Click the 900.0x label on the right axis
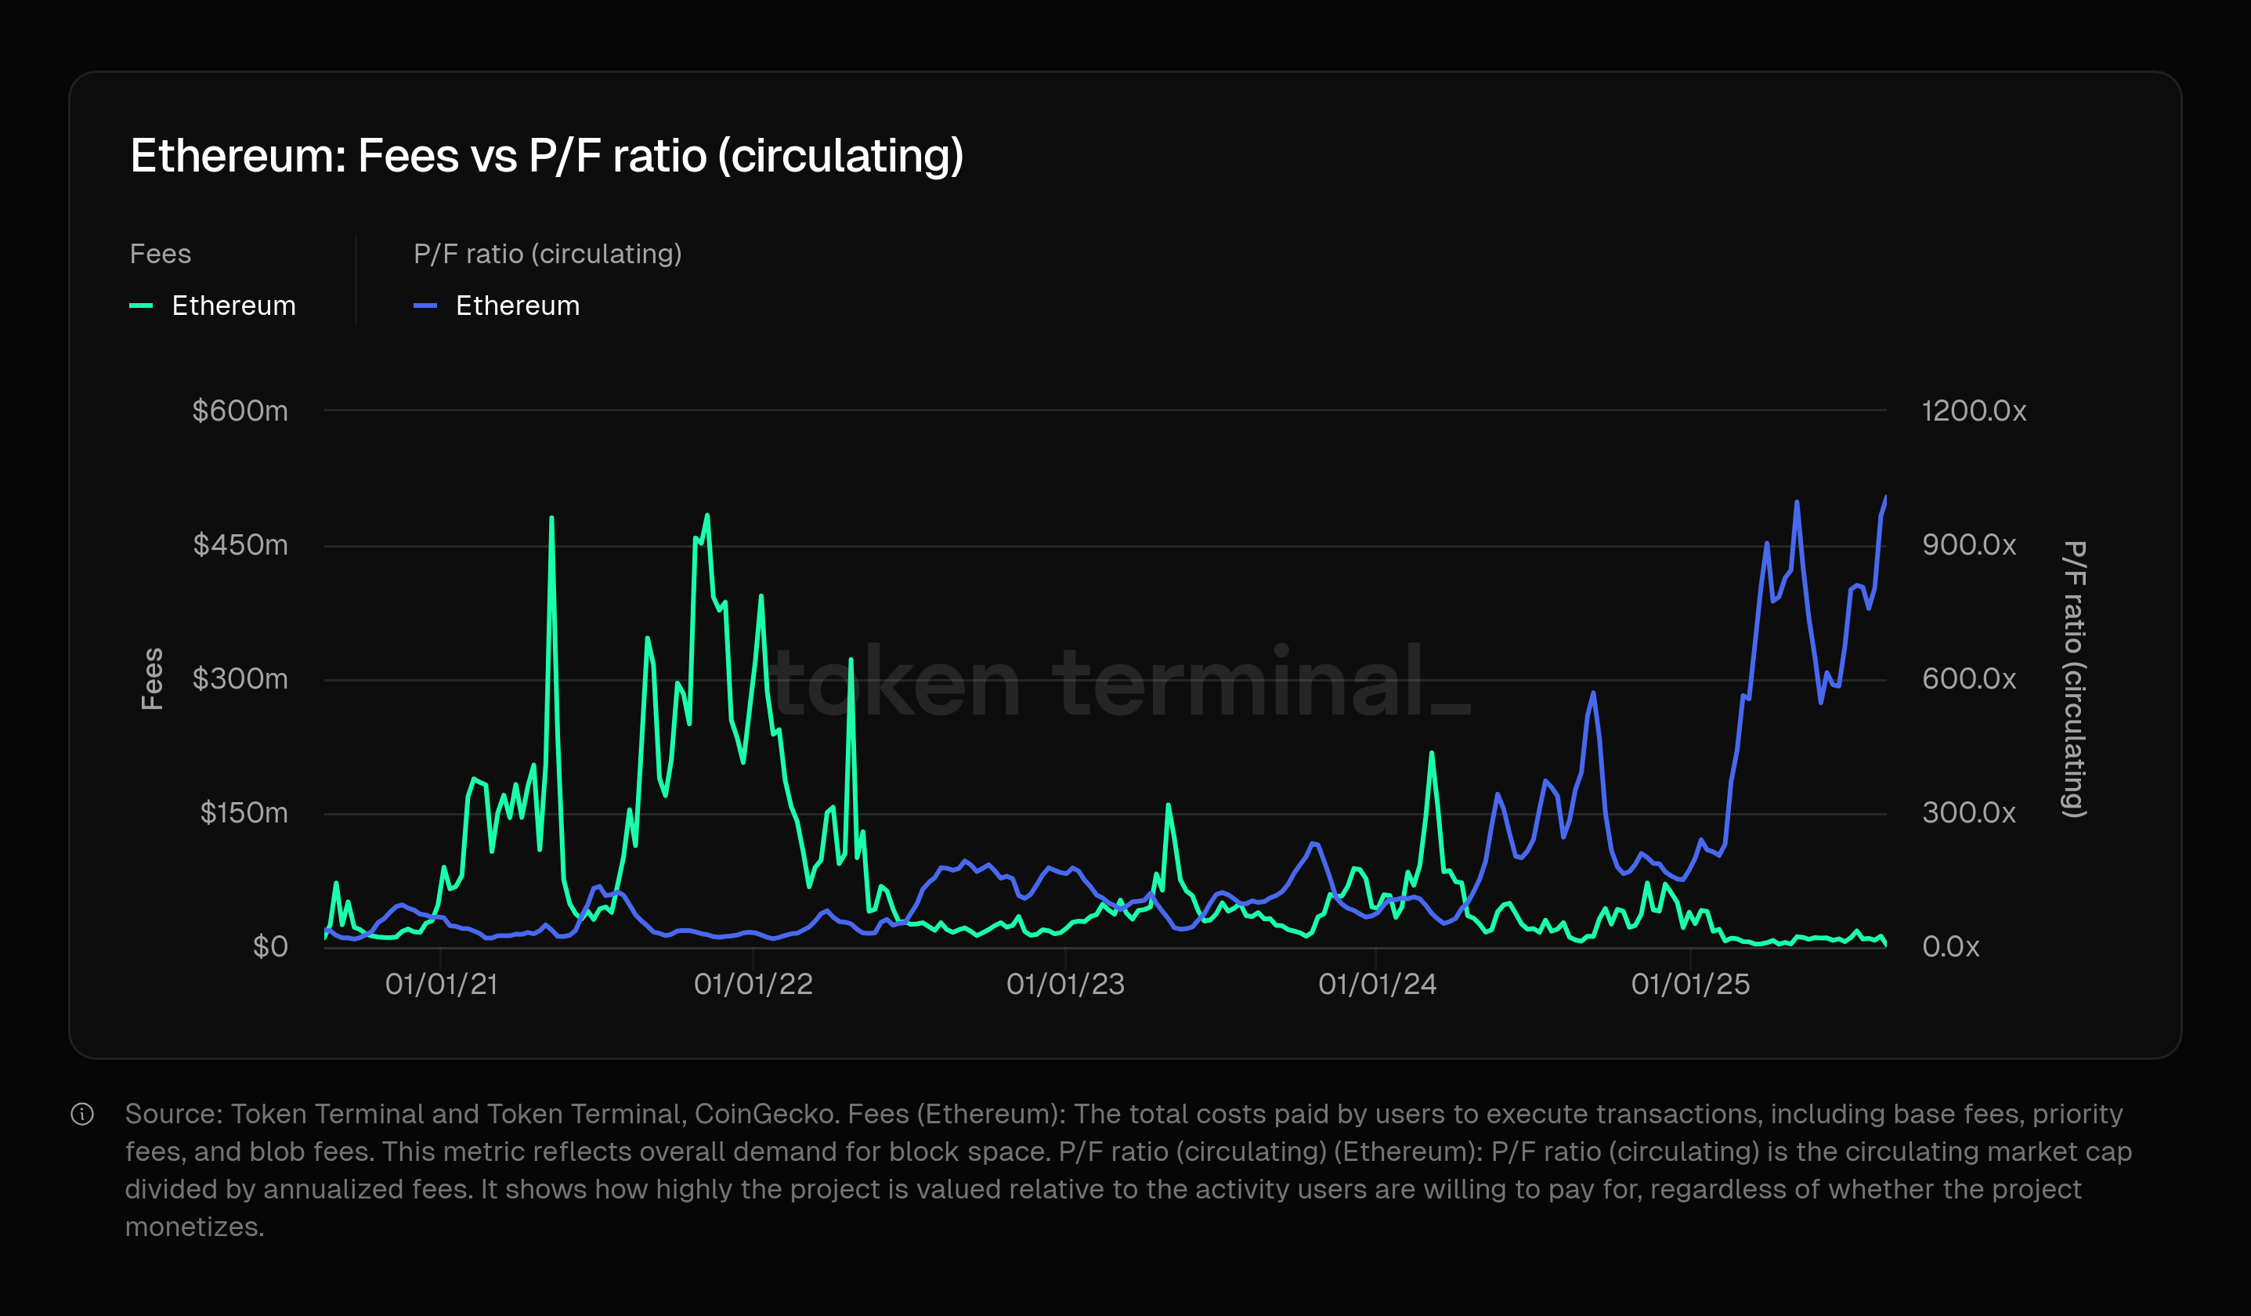This screenshot has height=1316, width=2251. click(x=1969, y=545)
